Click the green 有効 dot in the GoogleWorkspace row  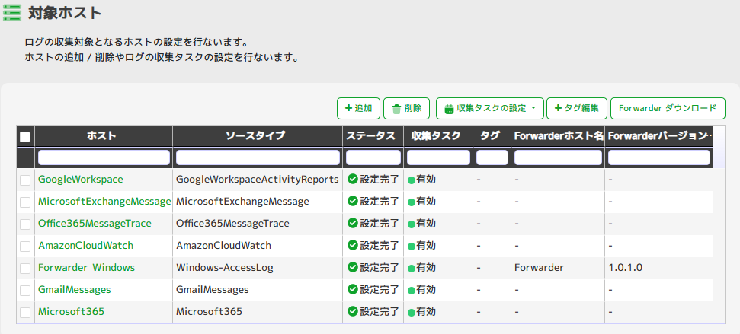(411, 180)
